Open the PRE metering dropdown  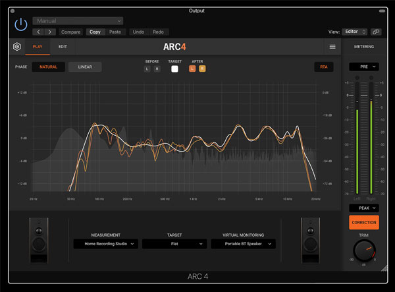[364, 67]
